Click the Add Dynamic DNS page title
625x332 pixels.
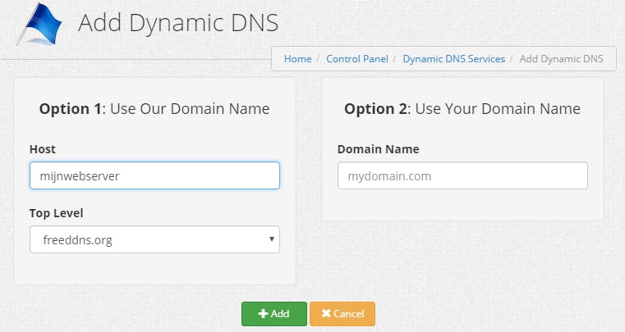178,23
